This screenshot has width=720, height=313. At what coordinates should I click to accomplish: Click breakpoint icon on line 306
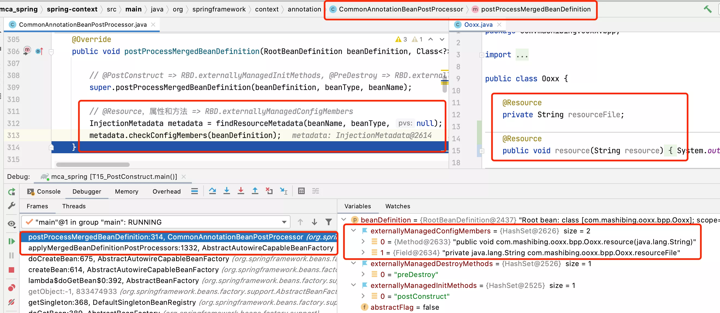tap(27, 50)
